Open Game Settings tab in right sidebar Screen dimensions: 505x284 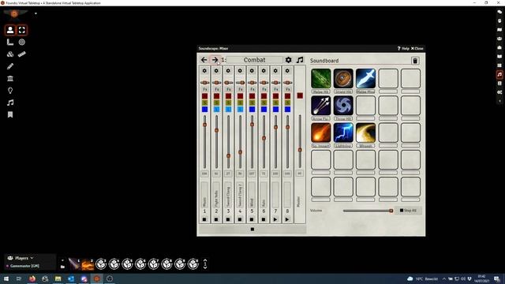pos(499,92)
